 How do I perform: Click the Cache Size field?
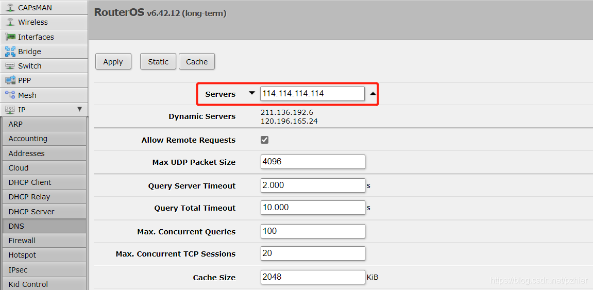(313, 277)
